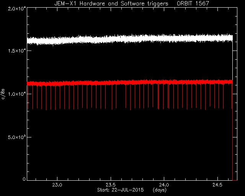245x196 pixels.
Task: Click the '5.0×10³' y-axis tick label
Action: coord(17,137)
